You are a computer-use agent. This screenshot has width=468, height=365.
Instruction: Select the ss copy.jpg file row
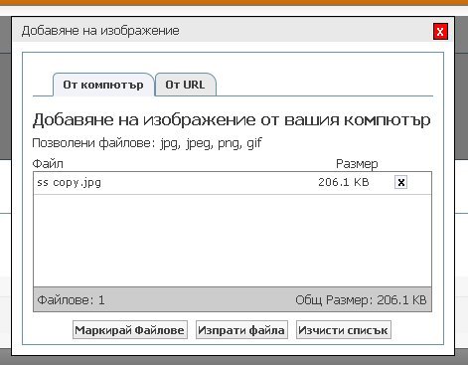(x=233, y=183)
